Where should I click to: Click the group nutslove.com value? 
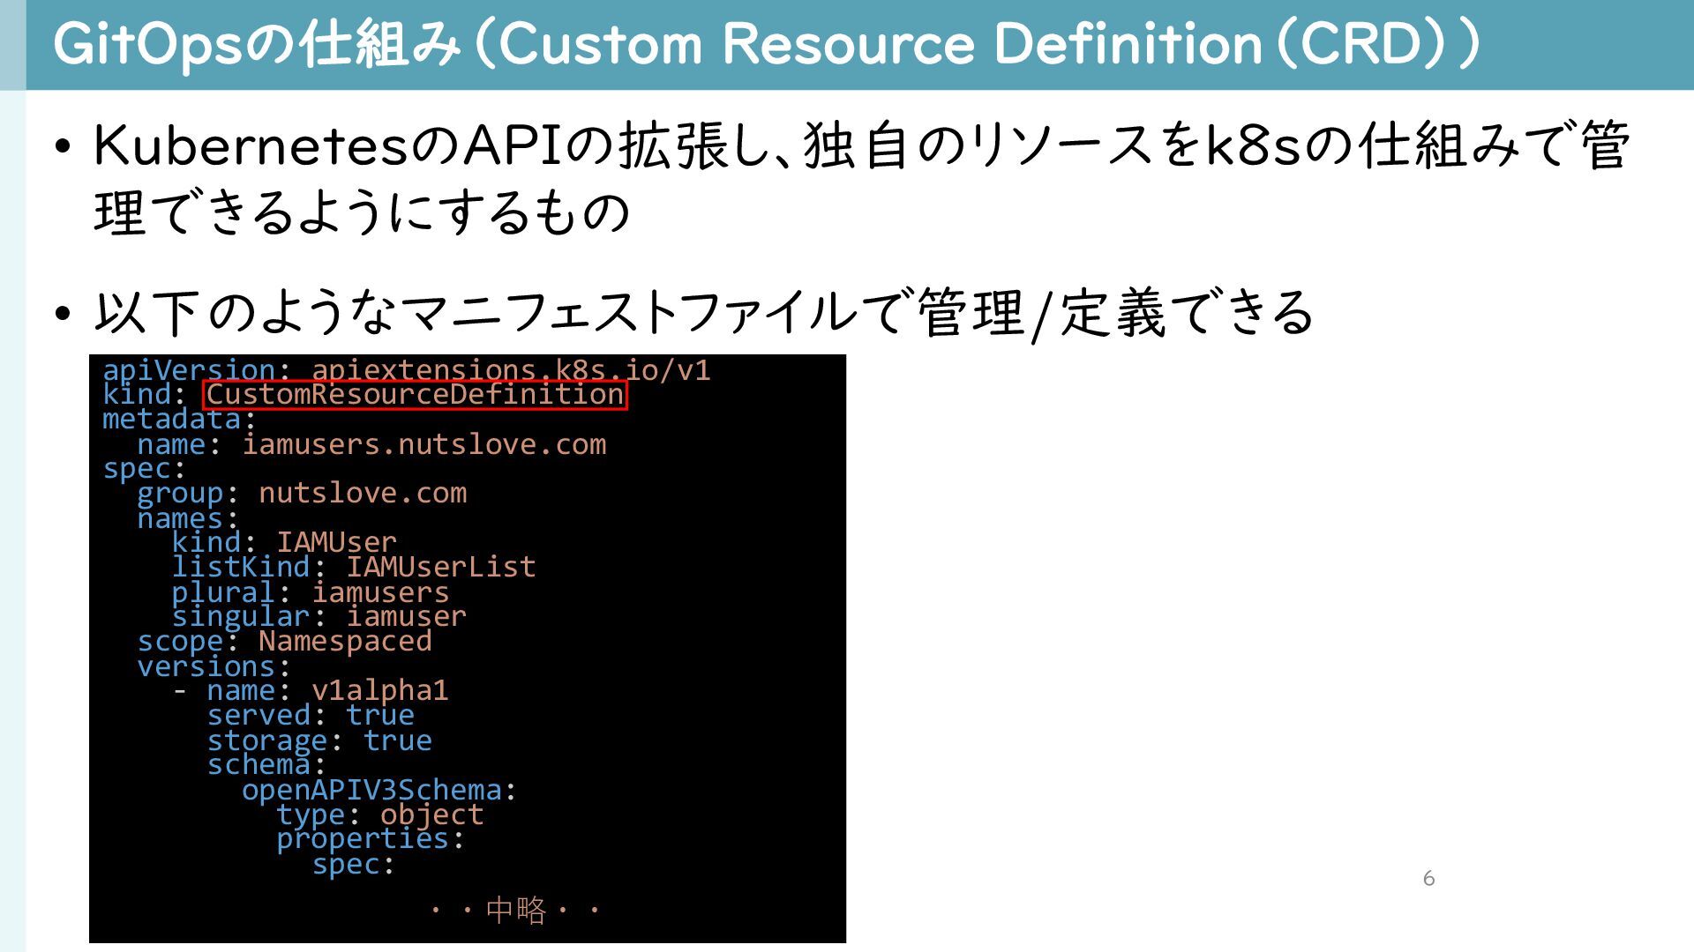tap(362, 493)
